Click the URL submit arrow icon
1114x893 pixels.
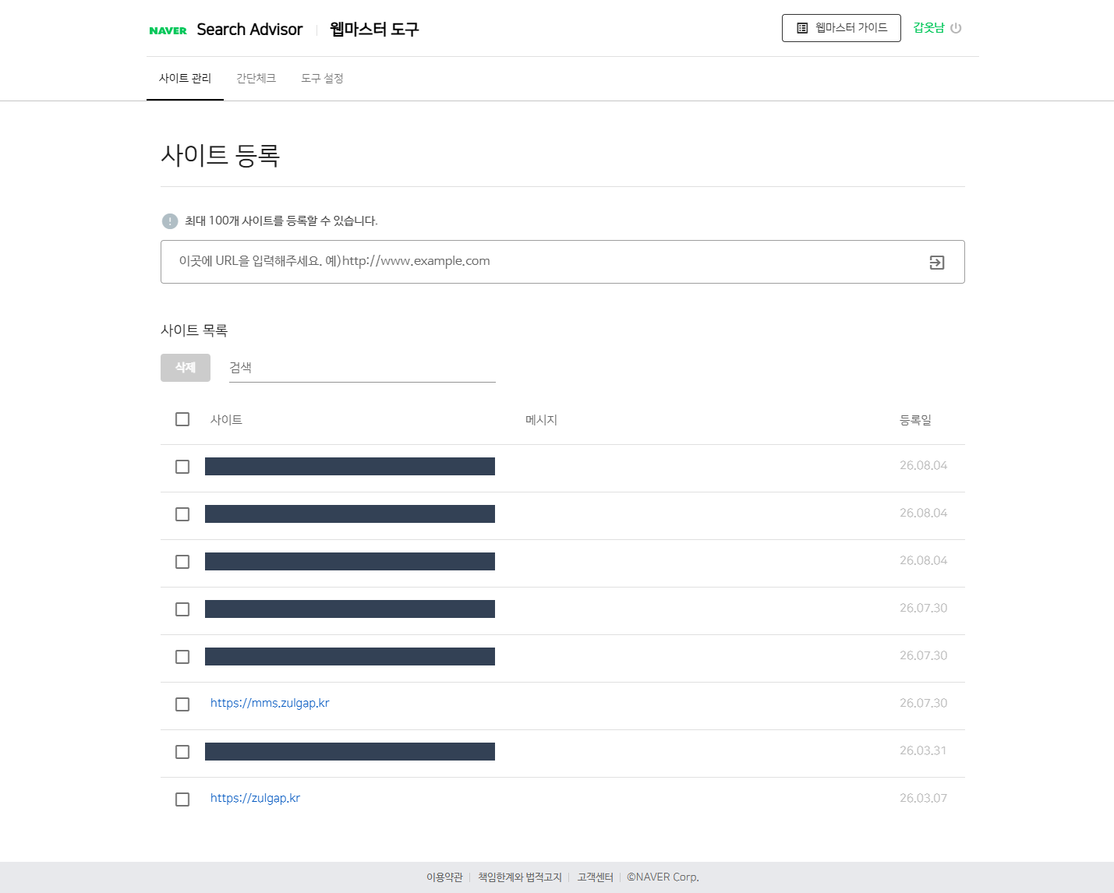pyautogui.click(x=937, y=263)
